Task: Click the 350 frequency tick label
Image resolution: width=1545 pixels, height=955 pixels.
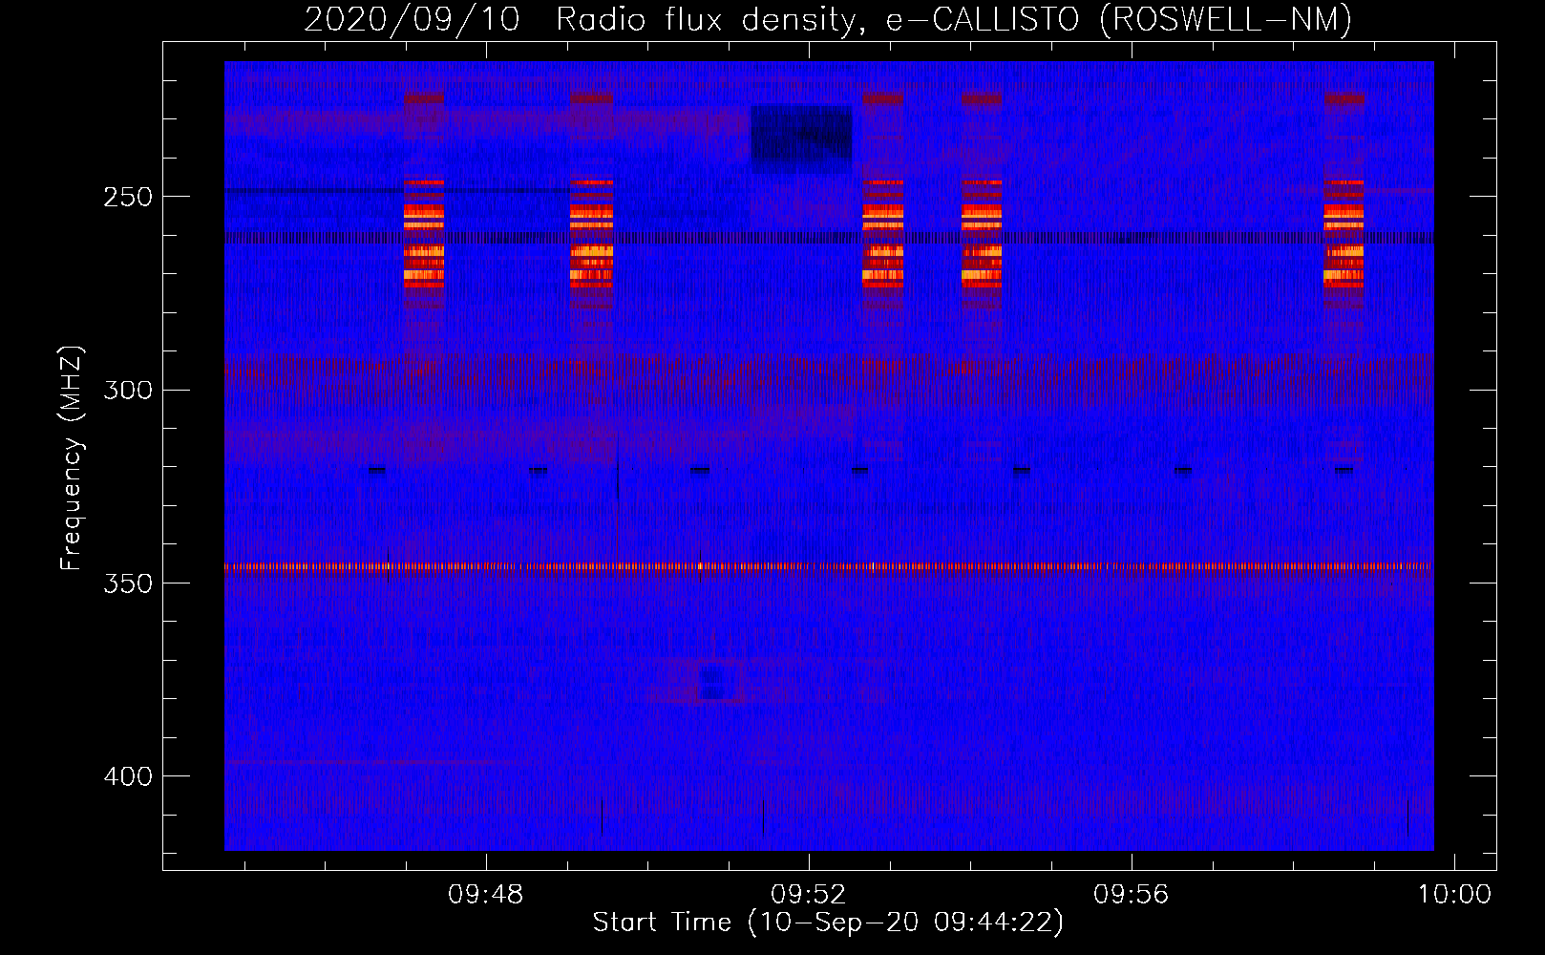Action: pyautogui.click(x=128, y=584)
